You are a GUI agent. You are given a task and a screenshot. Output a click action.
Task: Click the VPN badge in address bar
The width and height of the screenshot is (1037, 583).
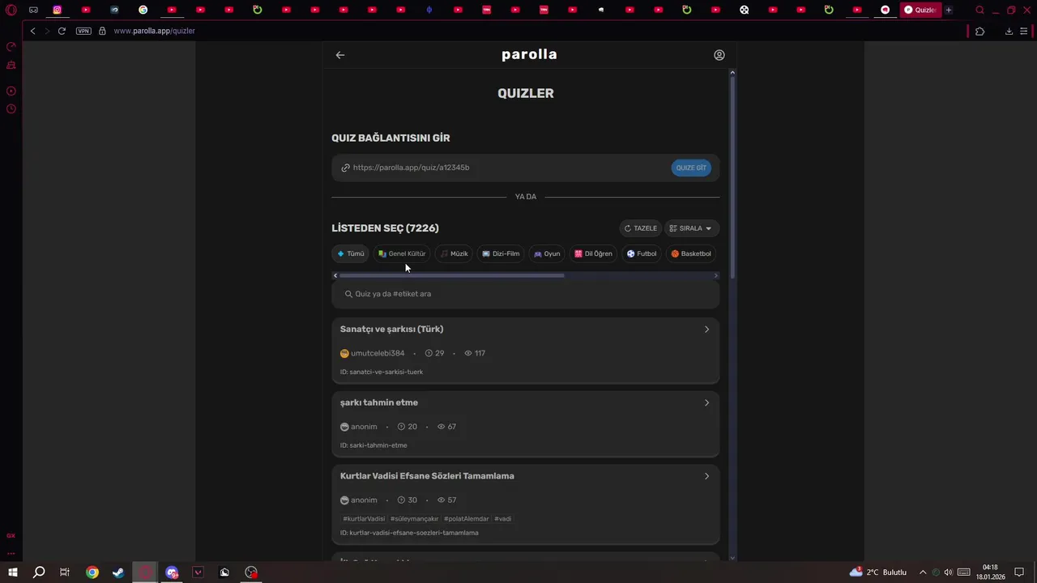83,31
